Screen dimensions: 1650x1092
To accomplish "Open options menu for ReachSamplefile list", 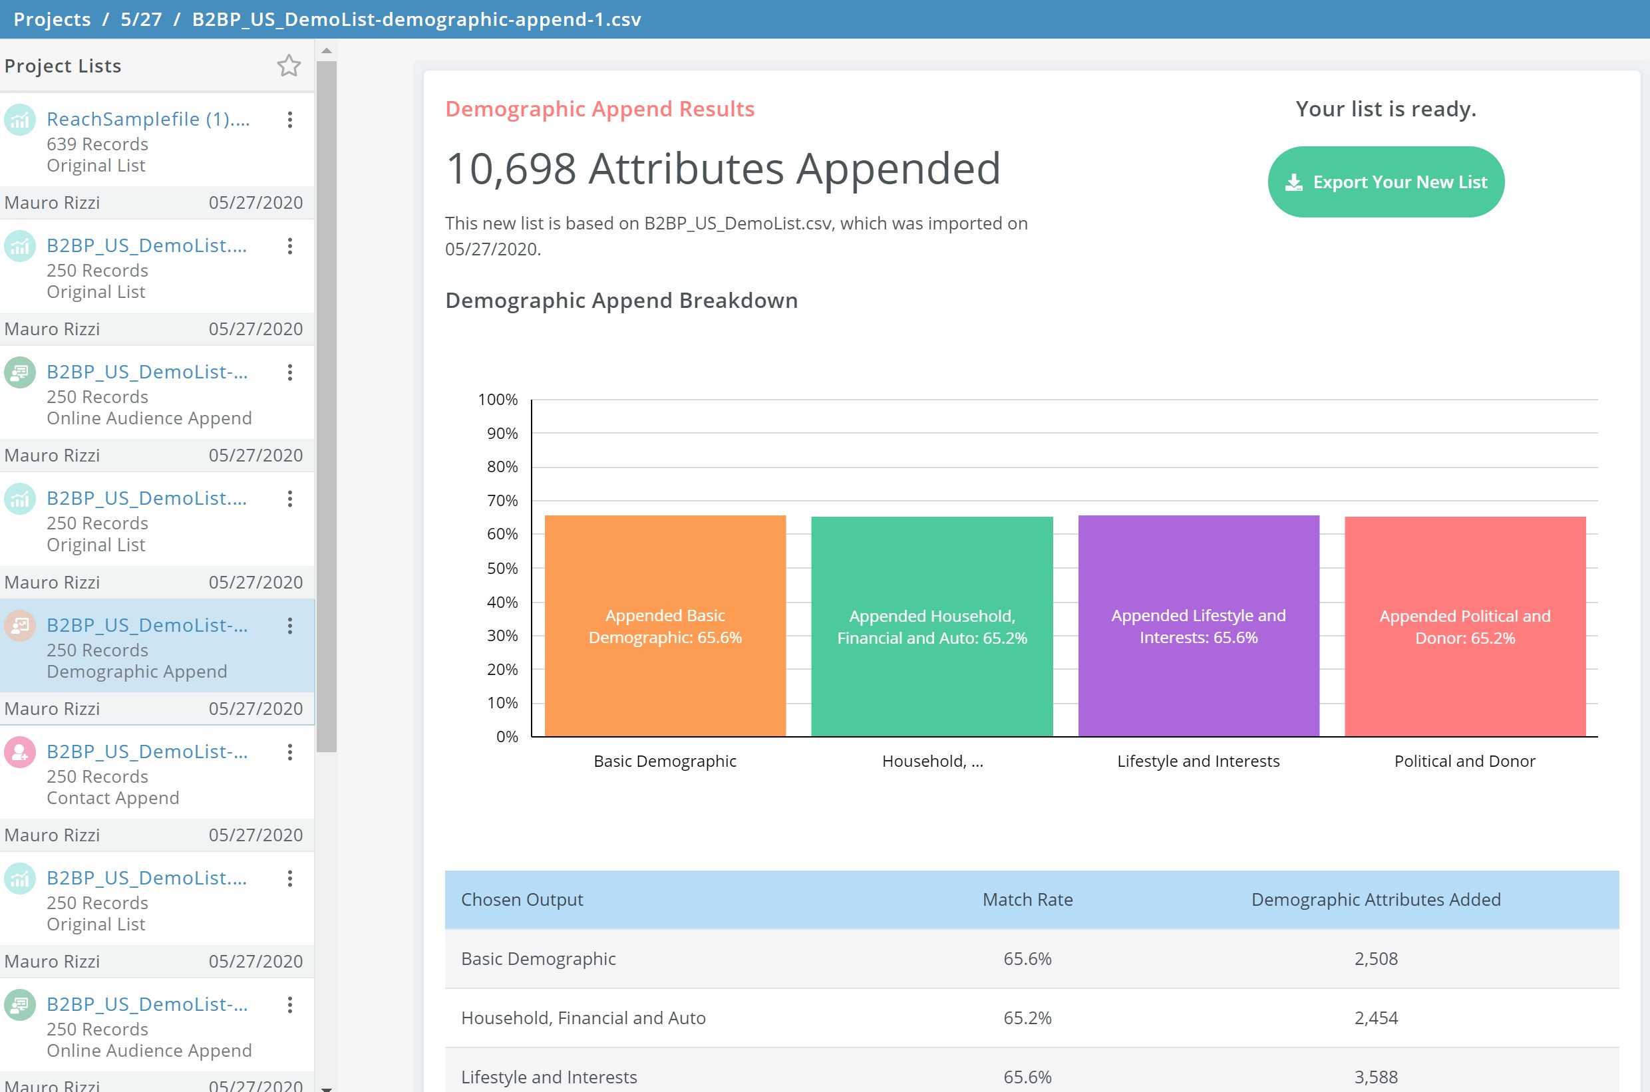I will [290, 120].
